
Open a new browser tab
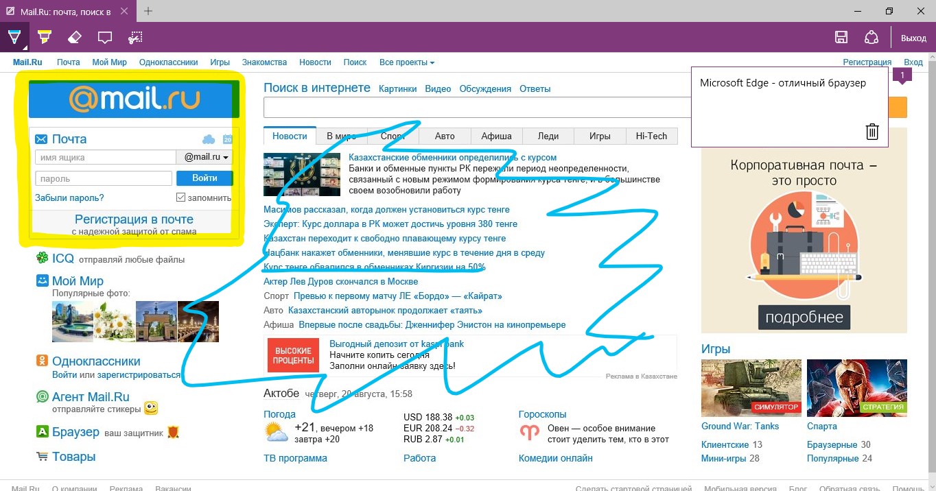coord(148,11)
